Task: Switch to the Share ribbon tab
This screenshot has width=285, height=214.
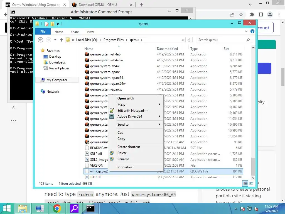Action: coord(75,32)
